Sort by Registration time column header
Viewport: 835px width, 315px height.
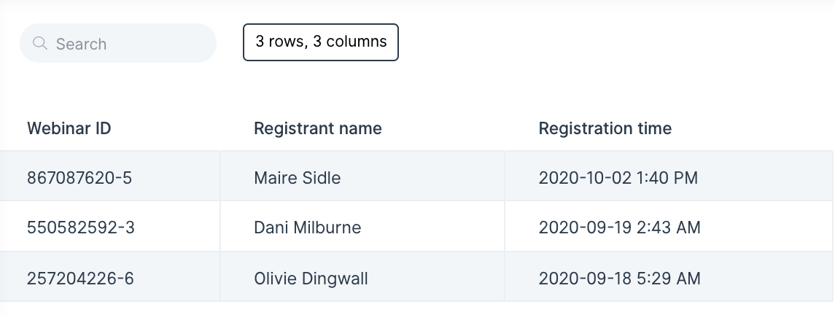point(605,128)
